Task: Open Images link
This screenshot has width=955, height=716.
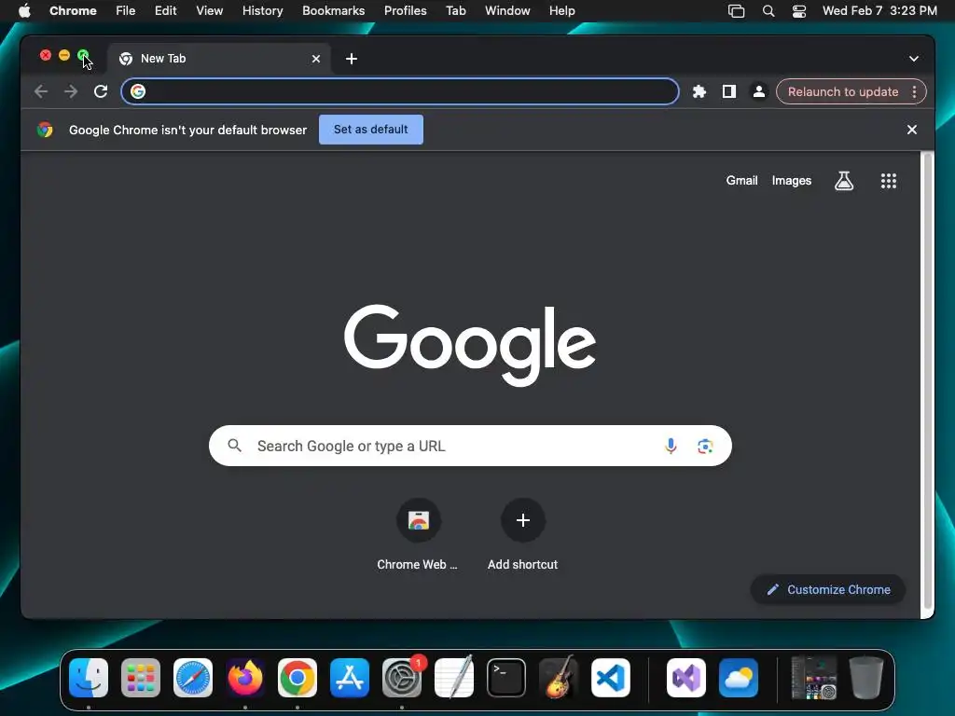Action: [792, 181]
